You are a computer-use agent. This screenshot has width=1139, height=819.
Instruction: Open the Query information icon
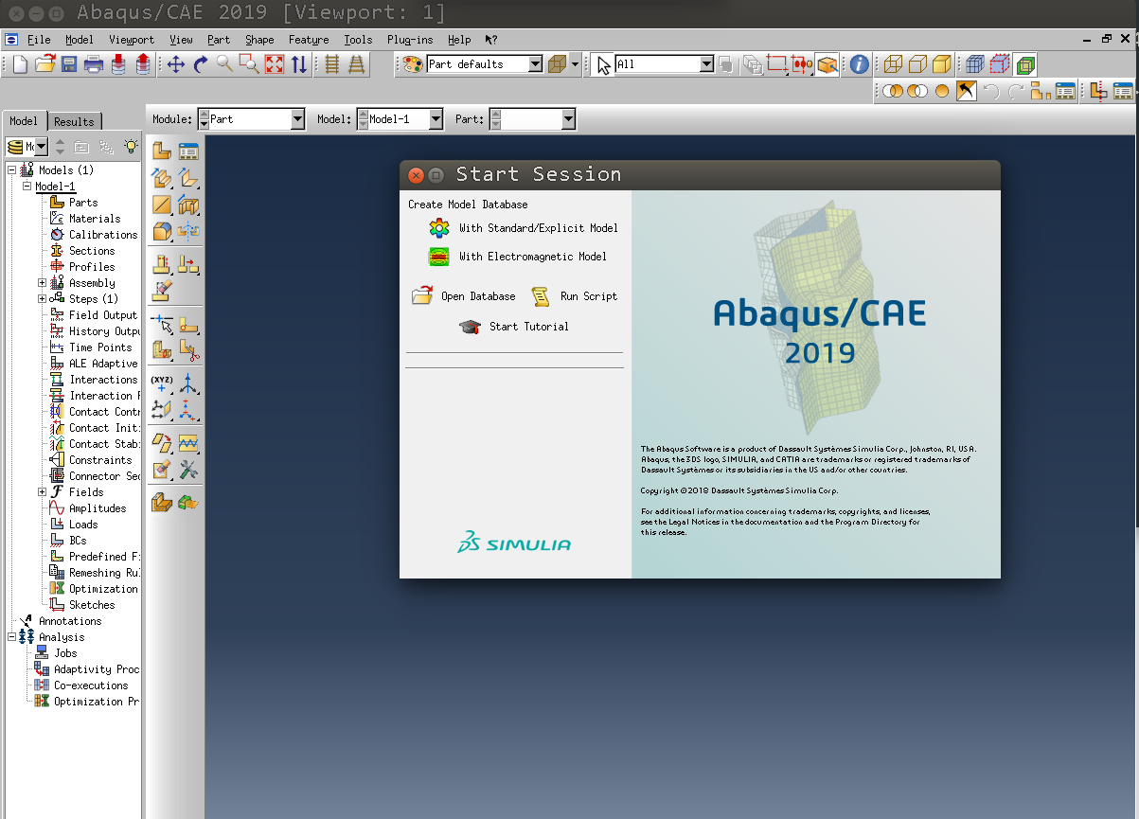pos(859,64)
